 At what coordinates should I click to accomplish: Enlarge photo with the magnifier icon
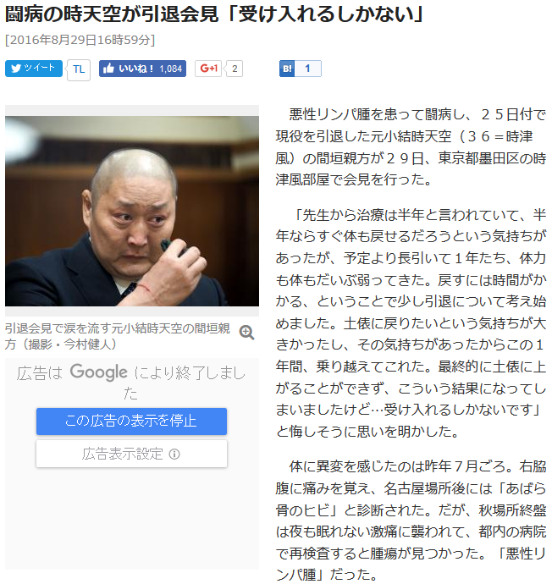tap(246, 333)
